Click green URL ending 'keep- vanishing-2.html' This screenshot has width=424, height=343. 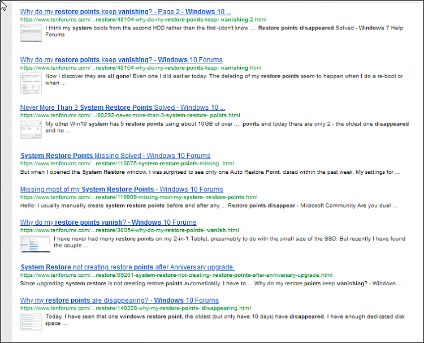(144, 19)
